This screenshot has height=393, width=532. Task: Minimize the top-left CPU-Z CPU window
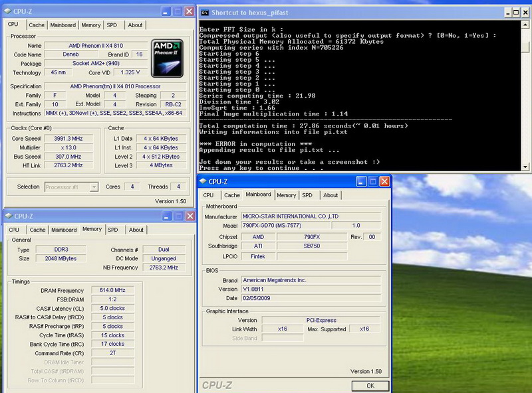point(166,11)
